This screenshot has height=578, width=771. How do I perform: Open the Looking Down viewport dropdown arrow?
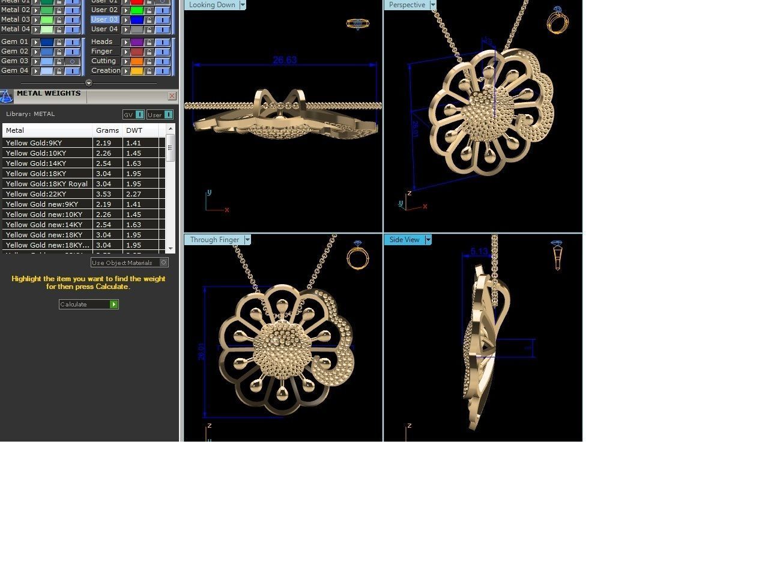click(x=243, y=5)
